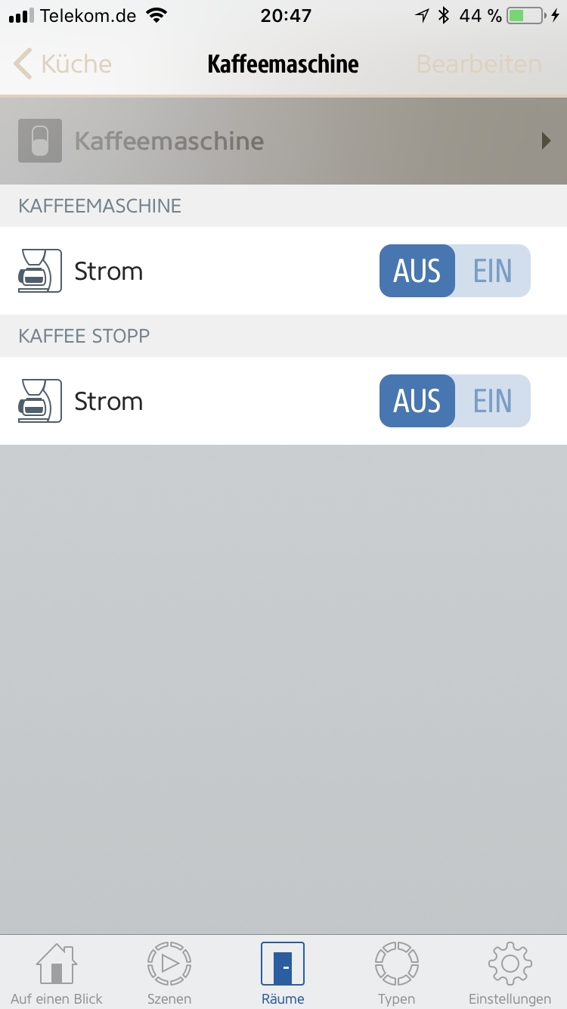Tap the coffee maker icon under KAFFEEMASCHINE

[x=39, y=271]
